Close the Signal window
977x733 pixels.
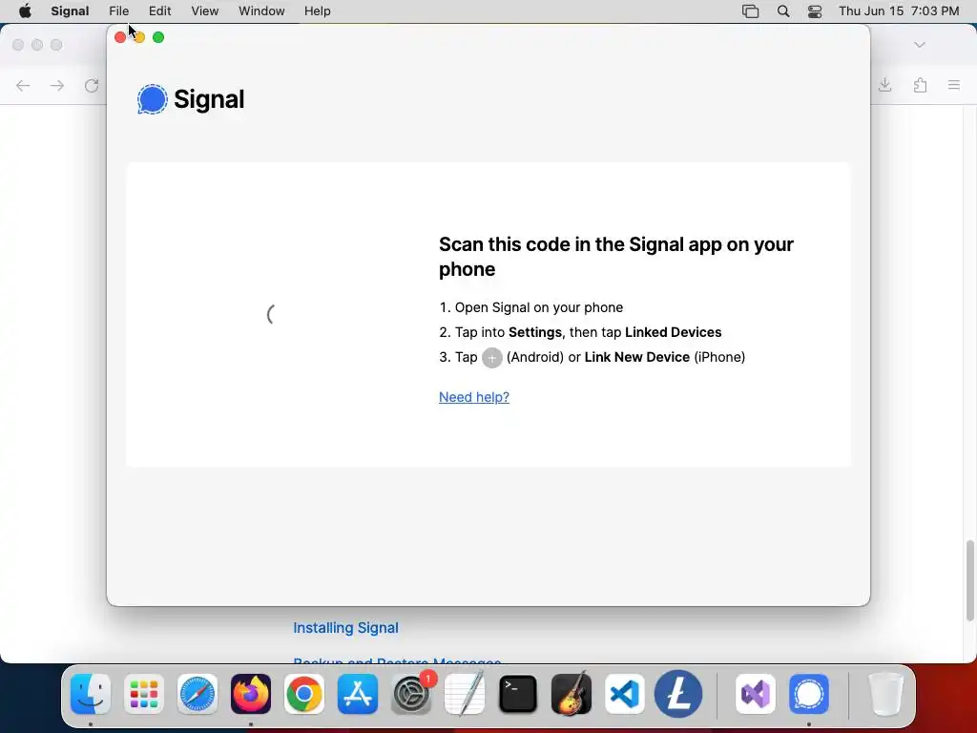pos(120,37)
